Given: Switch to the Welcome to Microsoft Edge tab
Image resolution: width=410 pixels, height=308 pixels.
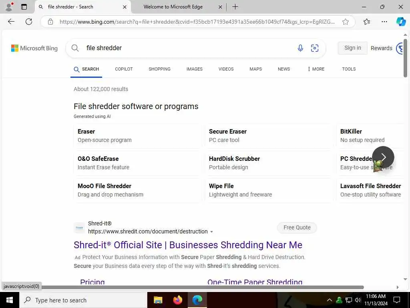Looking at the screenshot, I should (173, 7).
